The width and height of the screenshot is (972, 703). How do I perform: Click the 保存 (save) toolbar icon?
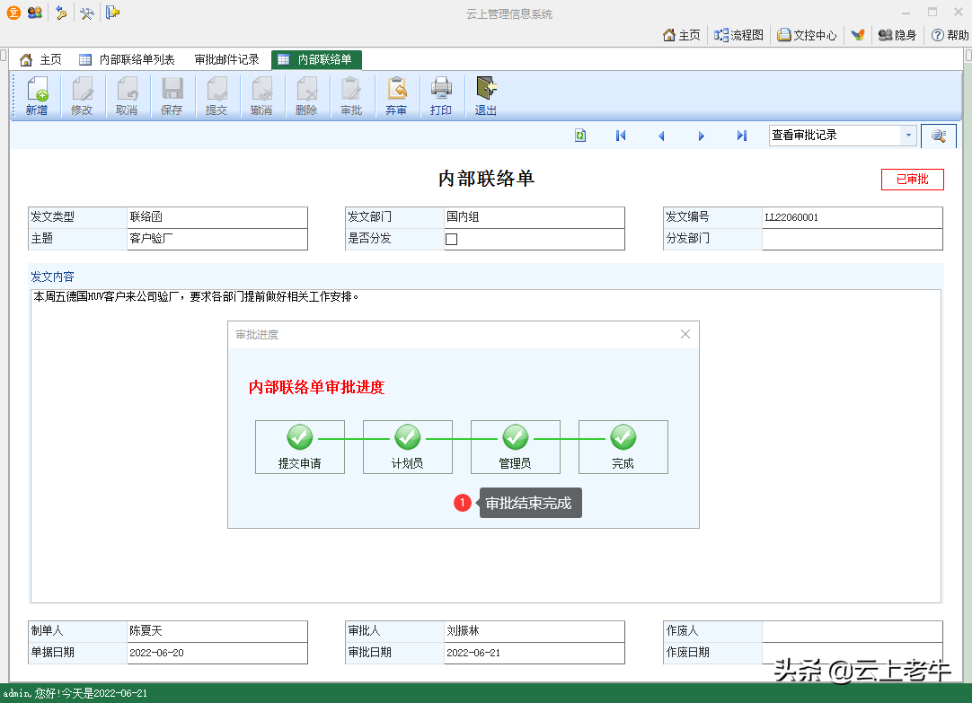click(172, 96)
